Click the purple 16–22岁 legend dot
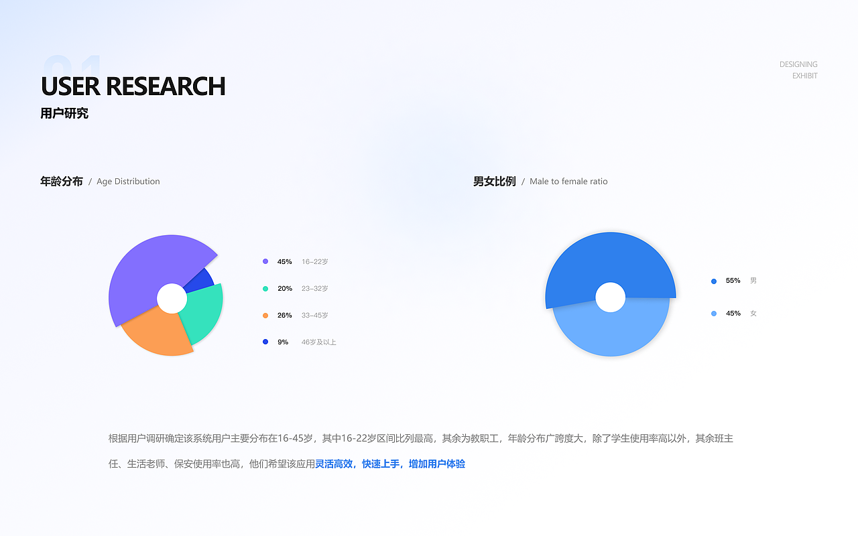The width and height of the screenshot is (858, 536). click(x=265, y=261)
